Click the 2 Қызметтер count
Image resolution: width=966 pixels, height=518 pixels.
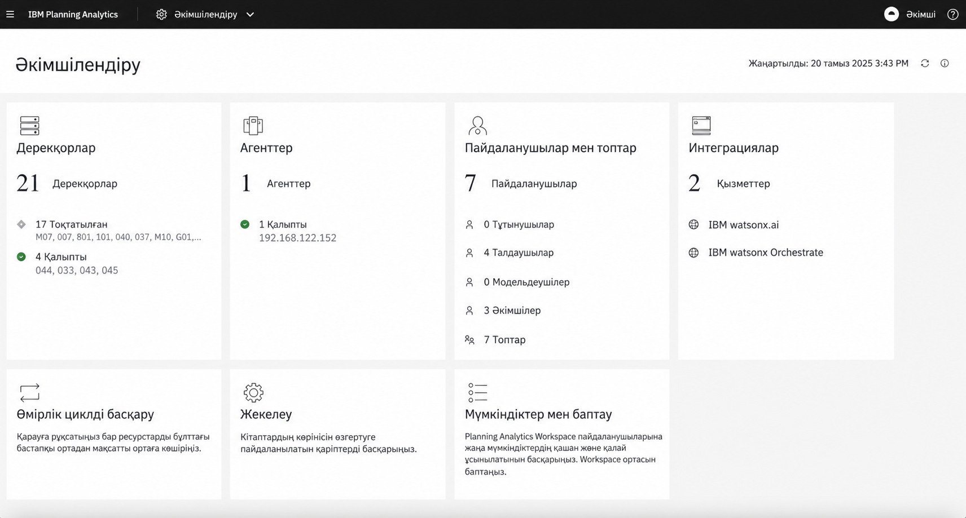[x=695, y=183]
